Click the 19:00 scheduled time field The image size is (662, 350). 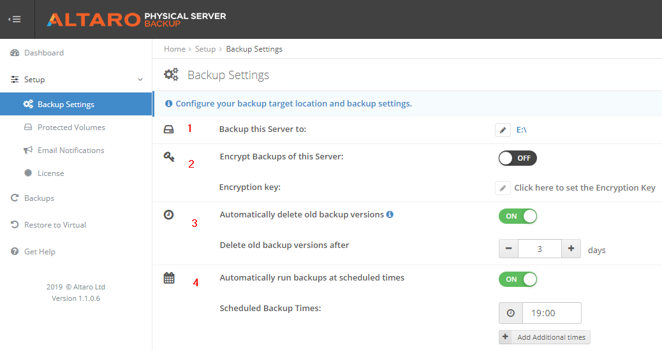[551, 313]
